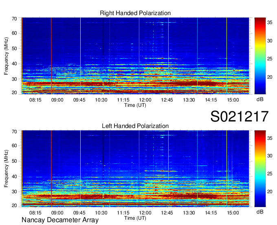Click the Right Handed Polarization spectrogram image

point(135,56)
